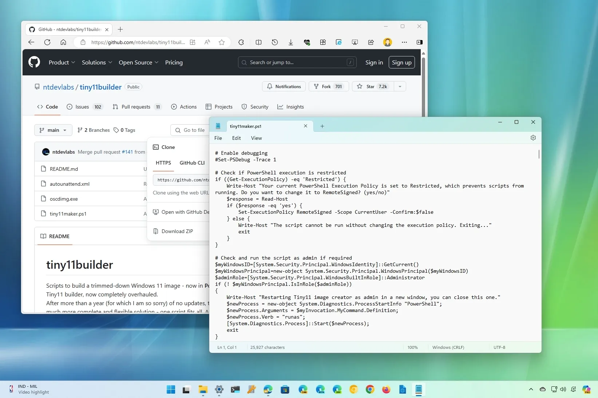Open the Star list dropdown arrow

(x=400, y=86)
